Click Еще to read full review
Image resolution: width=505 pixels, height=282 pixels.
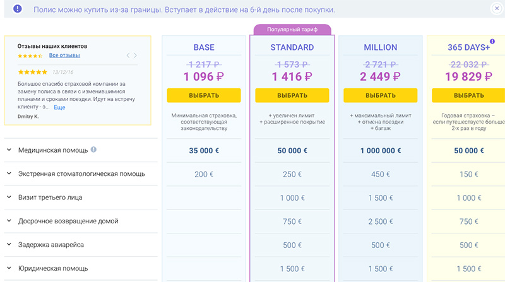[x=59, y=107]
